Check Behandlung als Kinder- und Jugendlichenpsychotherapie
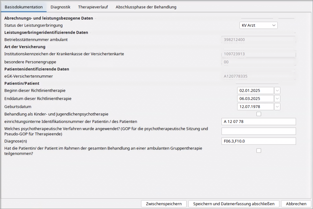Image resolution: width=313 pixels, height=209 pixels. [259, 114]
